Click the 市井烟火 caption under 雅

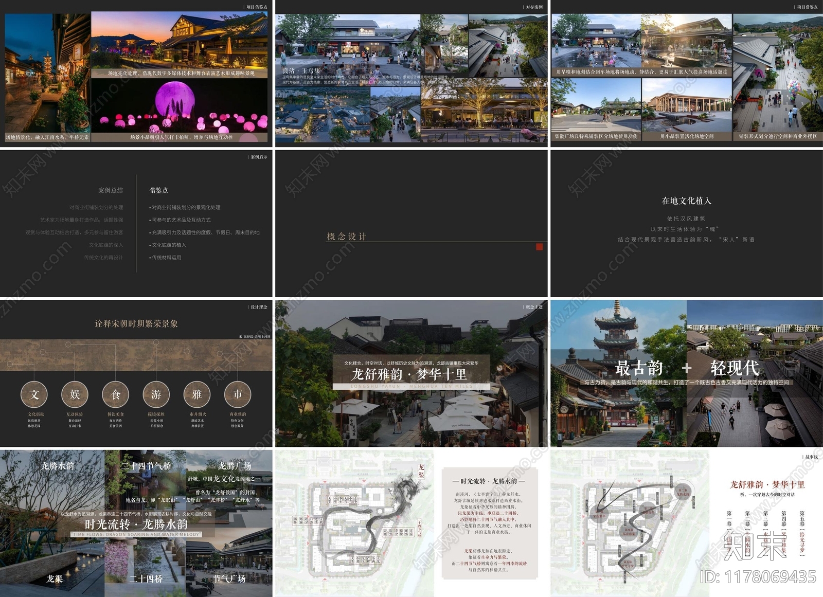[198, 414]
